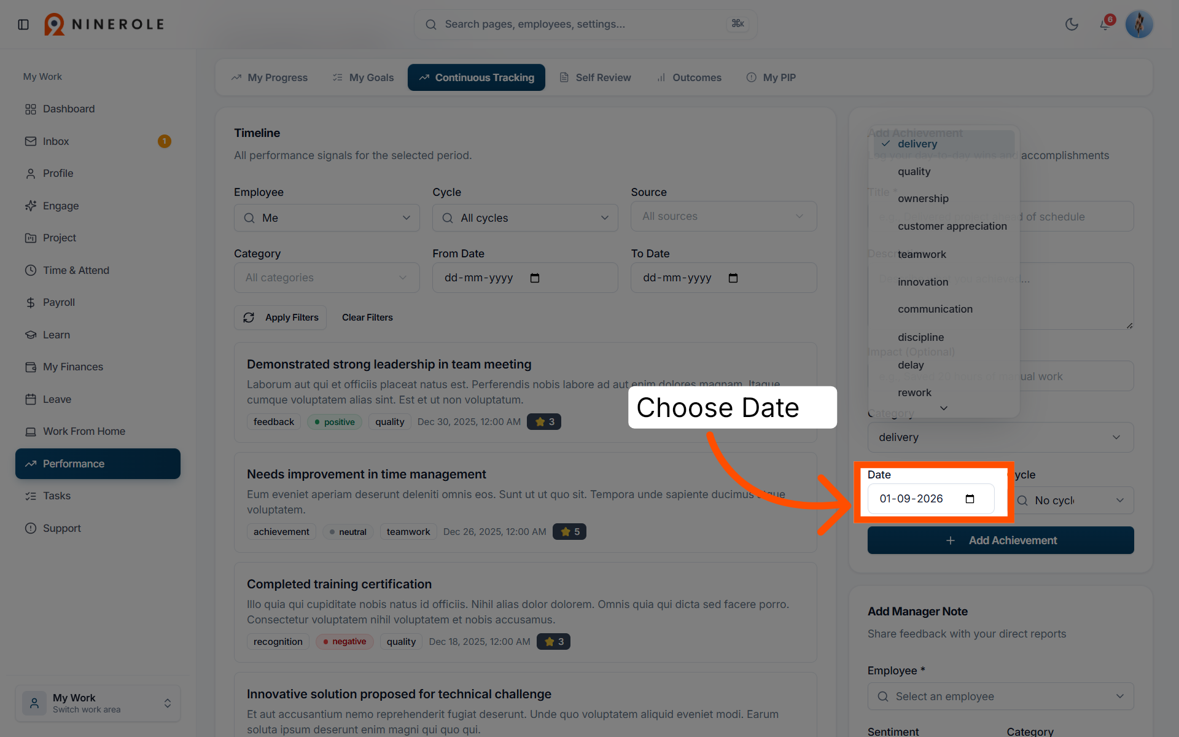This screenshot has width=1179, height=737.
Task: Open Project in sidebar
Action: [x=98, y=238]
